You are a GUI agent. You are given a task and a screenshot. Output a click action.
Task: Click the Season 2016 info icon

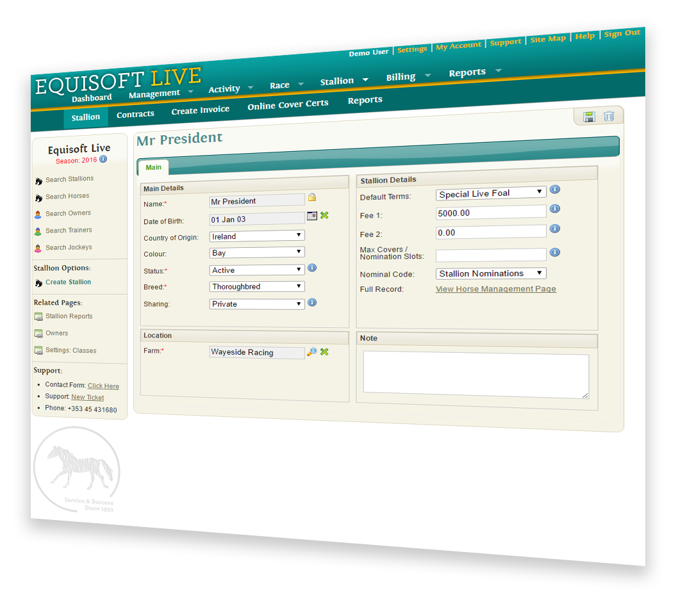coord(103,159)
